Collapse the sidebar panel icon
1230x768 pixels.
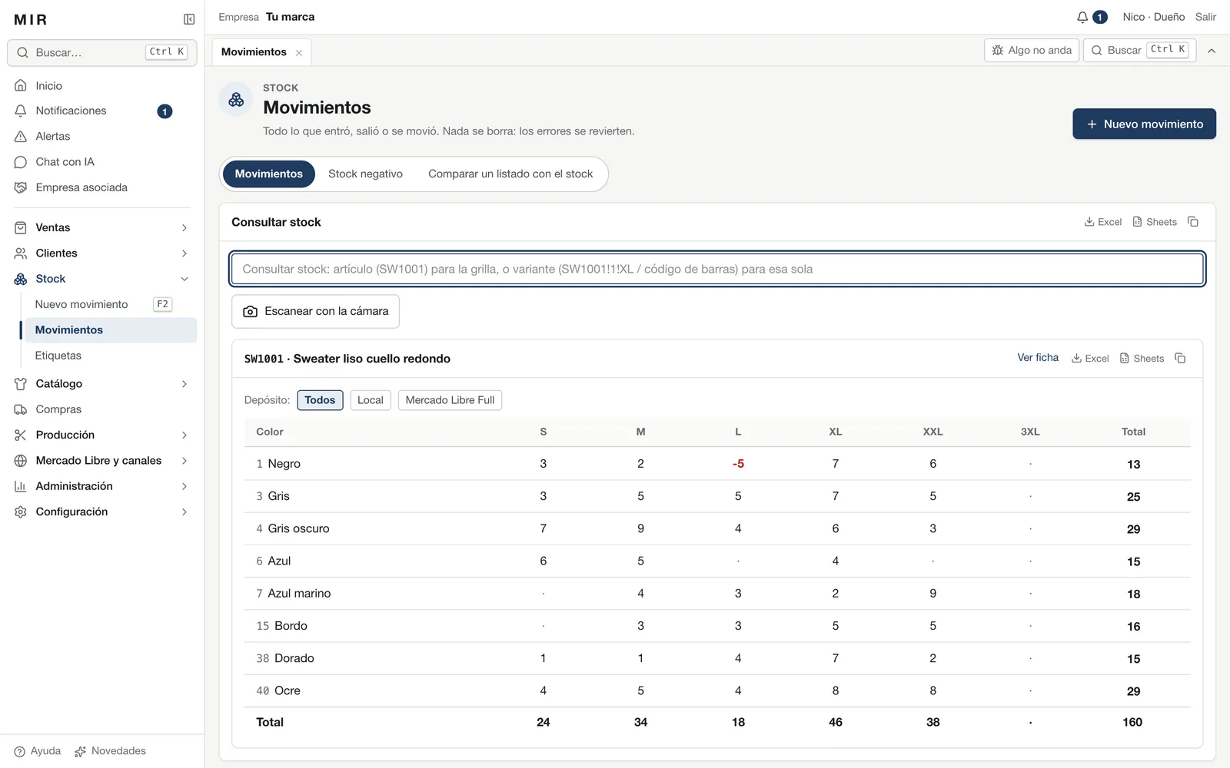tap(189, 19)
